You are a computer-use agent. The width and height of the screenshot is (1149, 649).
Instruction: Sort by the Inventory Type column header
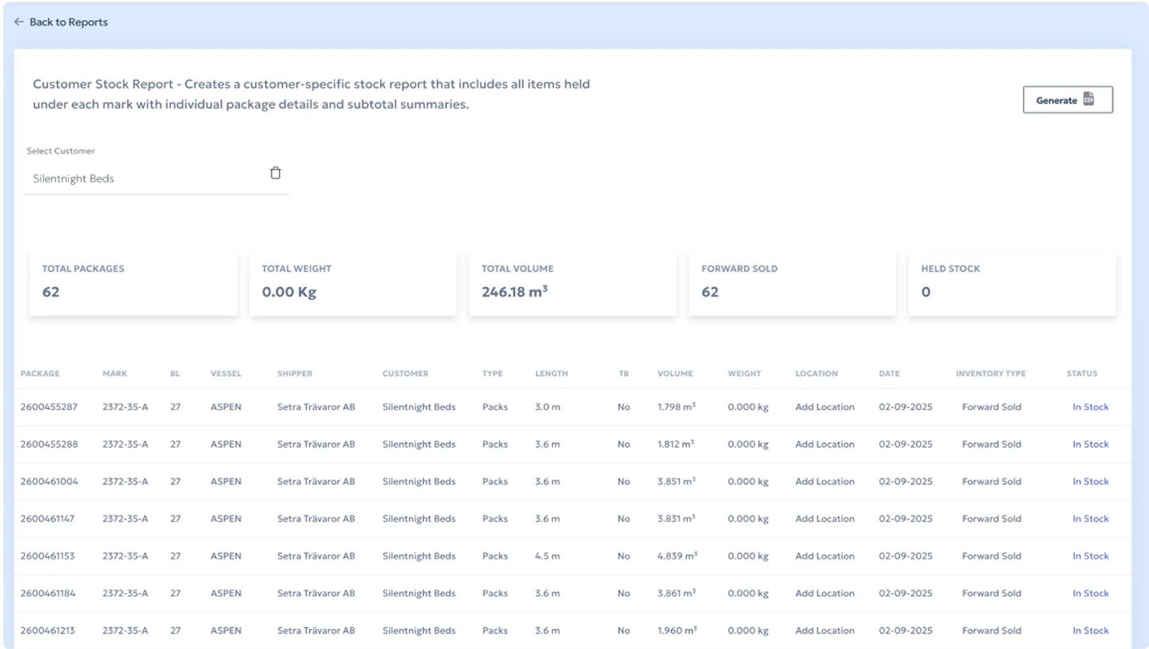tap(990, 373)
